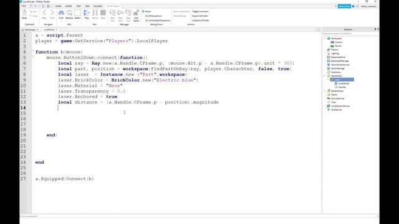Open the FILE menu

[x=24, y=6]
